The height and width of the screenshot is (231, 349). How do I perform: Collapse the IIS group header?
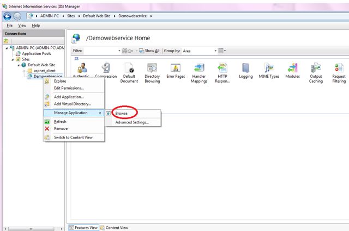(x=76, y=59)
